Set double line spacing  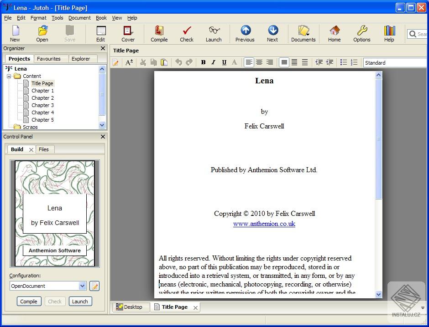coord(305,62)
